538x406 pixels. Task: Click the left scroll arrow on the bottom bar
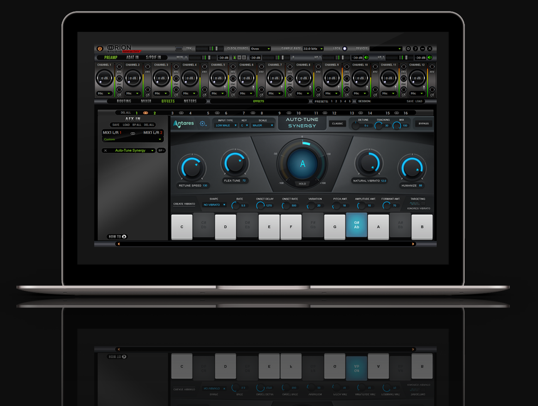[119, 244]
